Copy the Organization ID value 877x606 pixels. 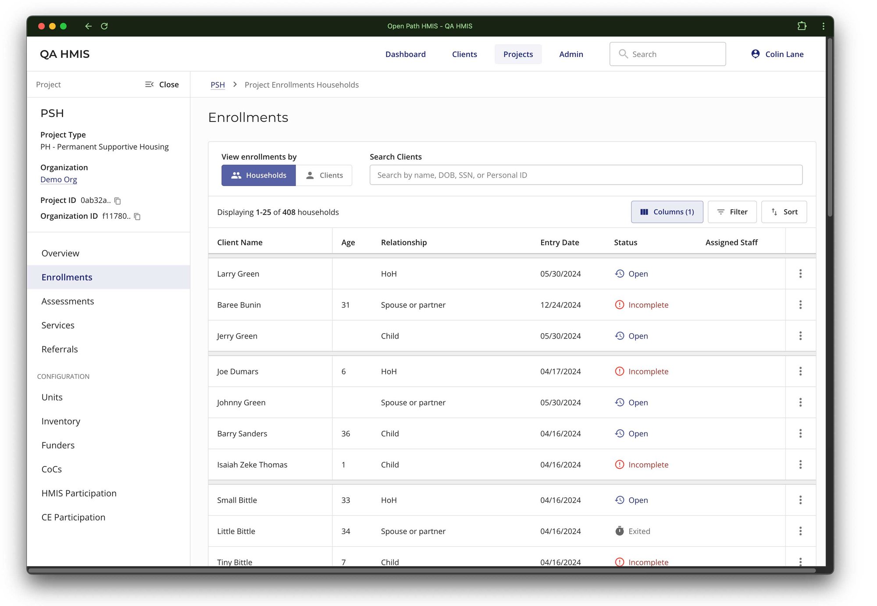136,216
